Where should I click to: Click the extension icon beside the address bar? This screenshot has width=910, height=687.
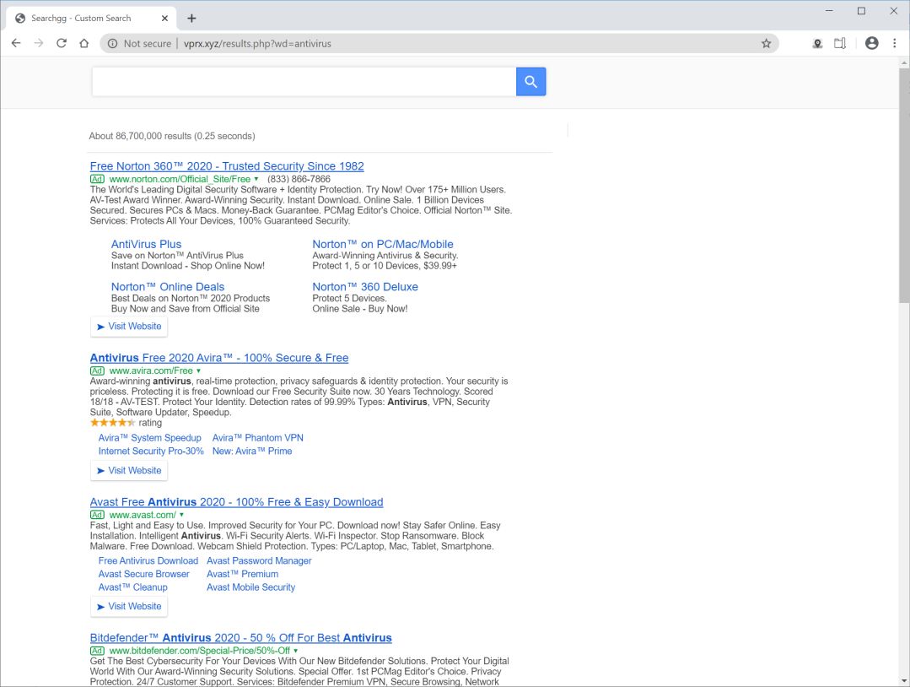[817, 44]
